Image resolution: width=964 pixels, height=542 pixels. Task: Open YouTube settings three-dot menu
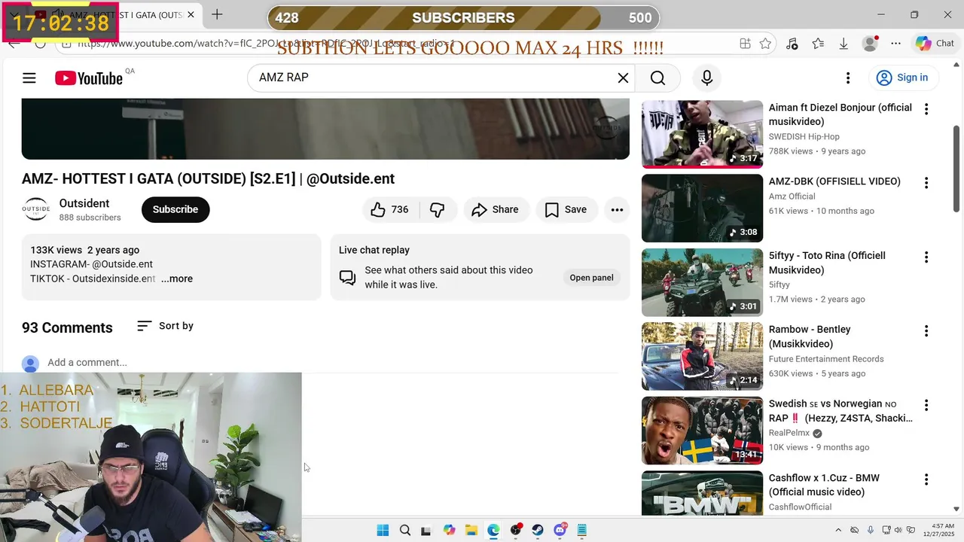848,78
